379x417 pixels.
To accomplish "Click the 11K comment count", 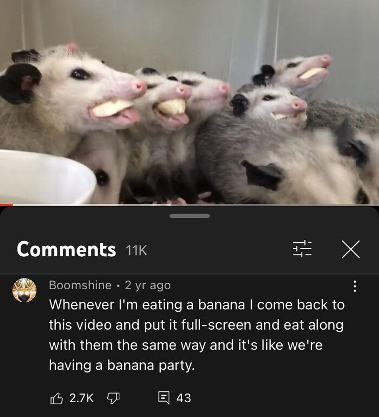I will [136, 251].
